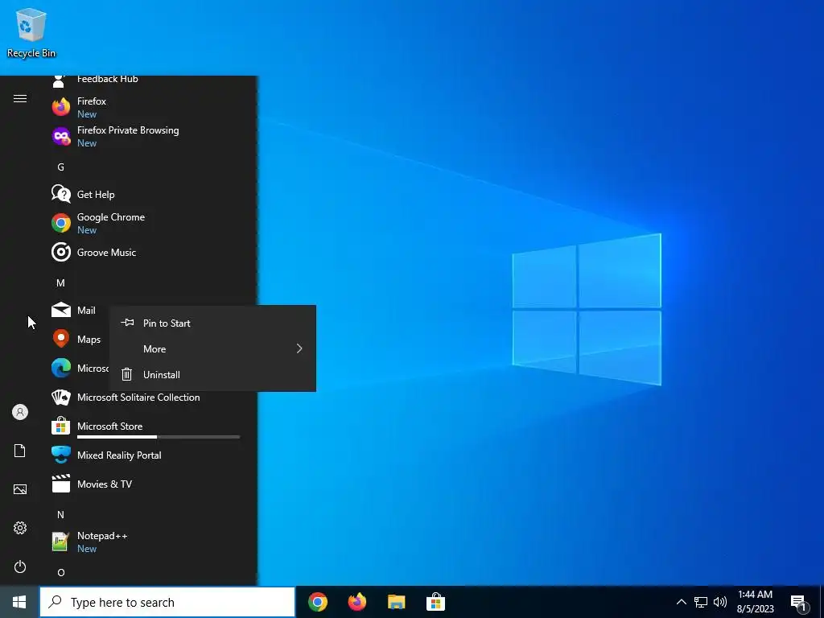This screenshot has height=618, width=824.
Task: Open the Get Help app
Action: coord(146,195)
